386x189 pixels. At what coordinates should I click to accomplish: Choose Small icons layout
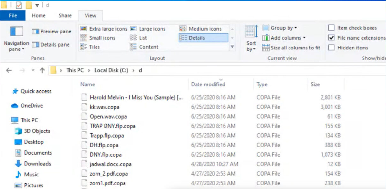(98, 38)
